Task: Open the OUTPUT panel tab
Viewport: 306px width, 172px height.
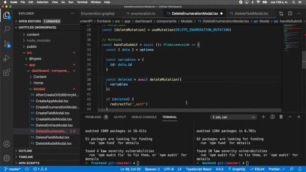Action: click(120, 117)
